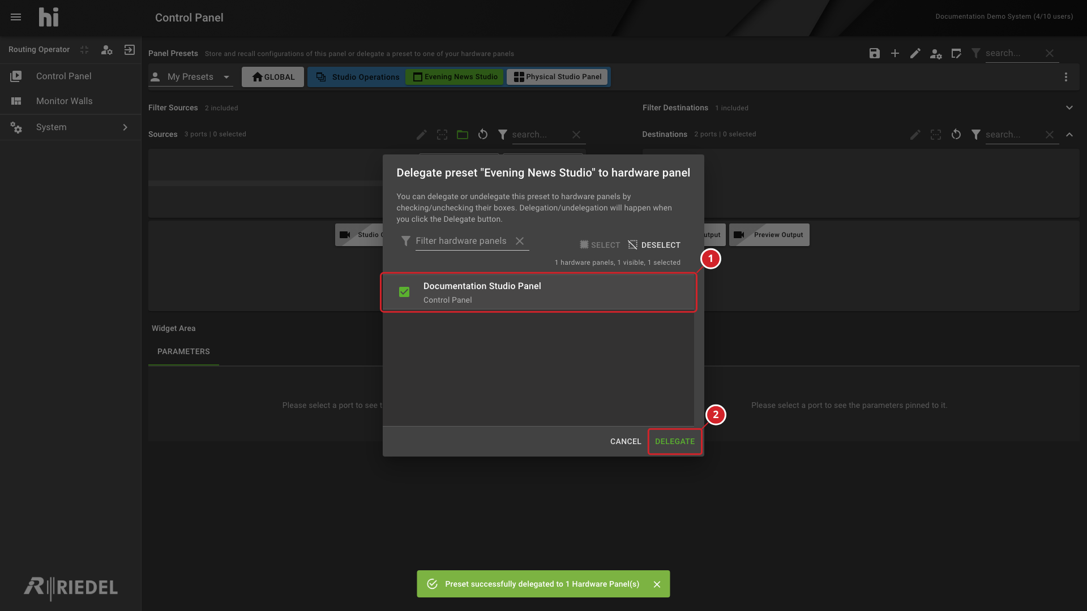Click the hi logo in the header

(49, 17)
